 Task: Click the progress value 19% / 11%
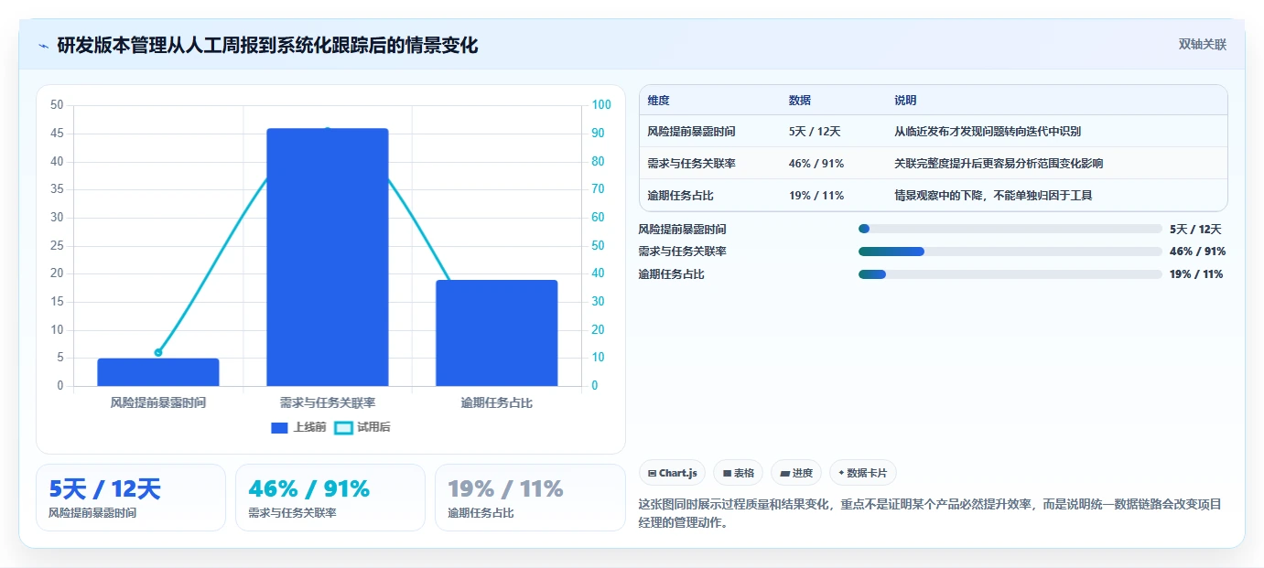[1196, 274]
